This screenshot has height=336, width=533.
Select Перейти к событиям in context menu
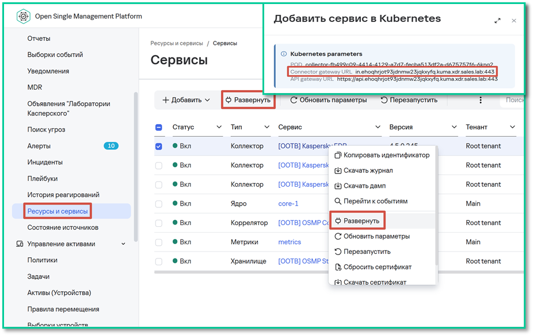tap(382, 201)
